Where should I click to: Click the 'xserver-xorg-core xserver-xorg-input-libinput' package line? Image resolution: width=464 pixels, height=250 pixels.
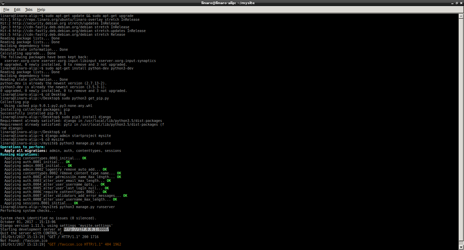[80, 61]
